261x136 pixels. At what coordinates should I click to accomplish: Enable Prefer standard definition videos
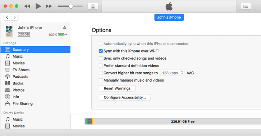(100, 65)
